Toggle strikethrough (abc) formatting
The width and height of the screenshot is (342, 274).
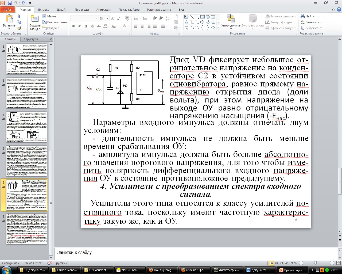pyautogui.click(x=99, y=26)
